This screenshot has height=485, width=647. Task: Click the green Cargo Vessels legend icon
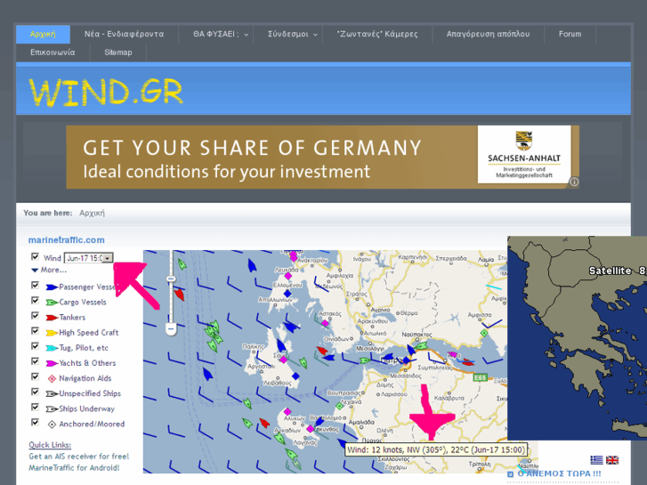coord(52,303)
